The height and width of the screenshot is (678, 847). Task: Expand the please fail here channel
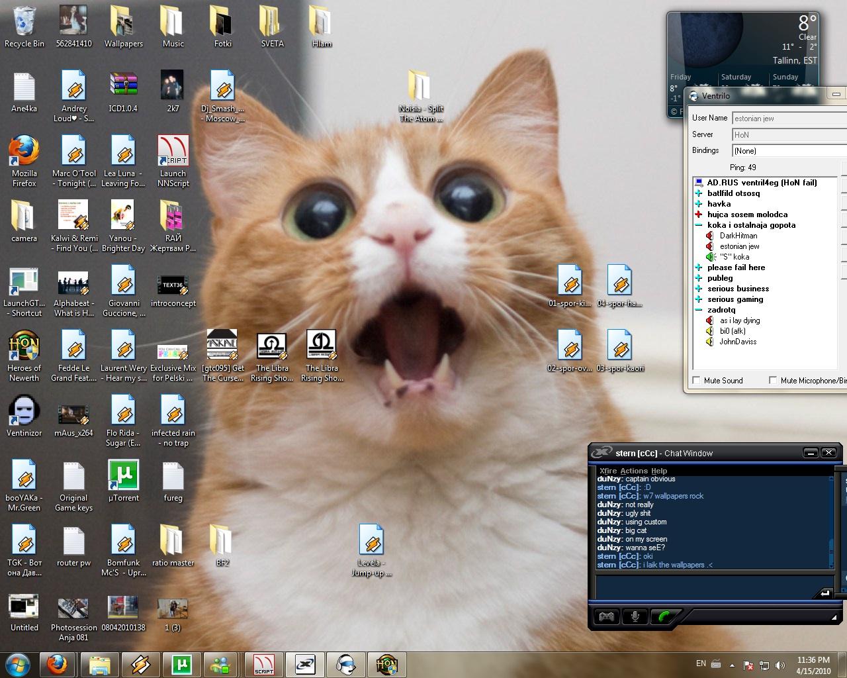pos(698,267)
